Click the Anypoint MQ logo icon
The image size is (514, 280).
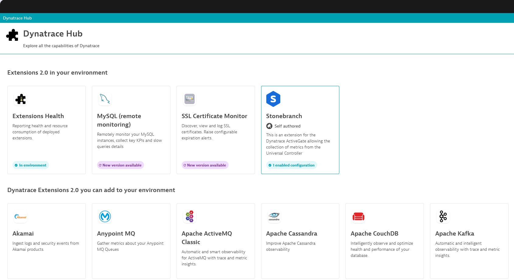[x=105, y=217]
